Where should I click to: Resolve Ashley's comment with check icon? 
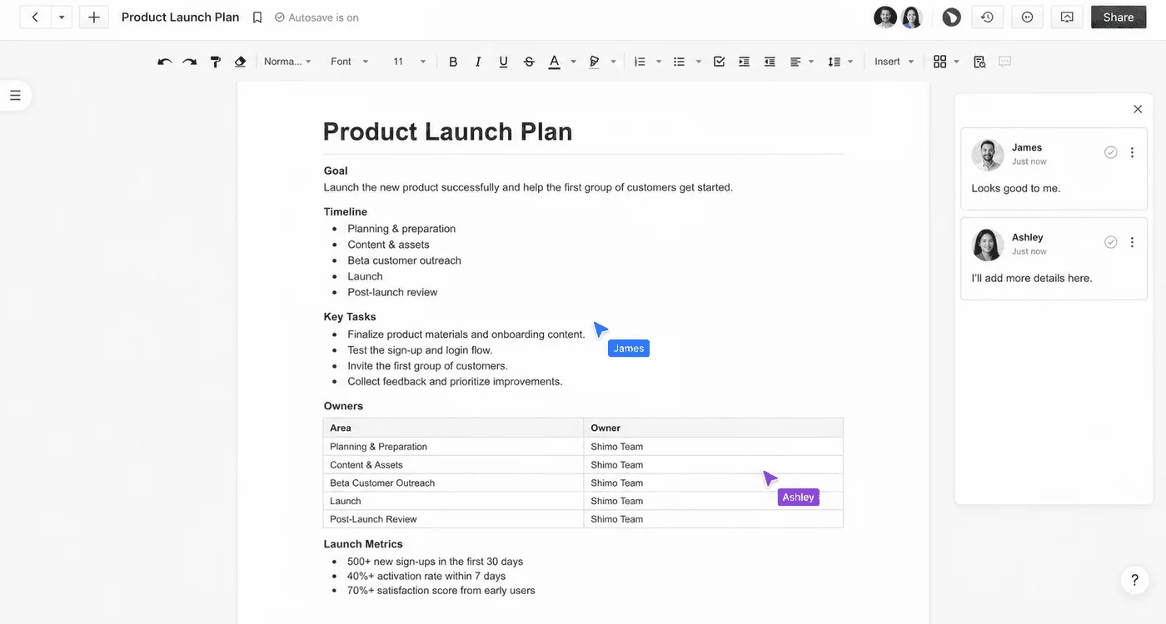tap(1110, 242)
